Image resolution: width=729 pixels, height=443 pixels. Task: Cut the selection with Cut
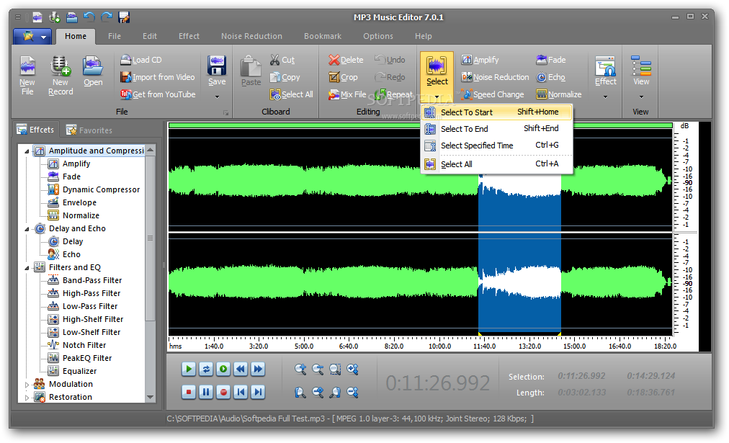pyautogui.click(x=282, y=60)
